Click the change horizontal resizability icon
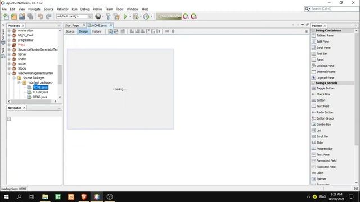The width and height of the screenshot is (360, 202). click(167, 31)
